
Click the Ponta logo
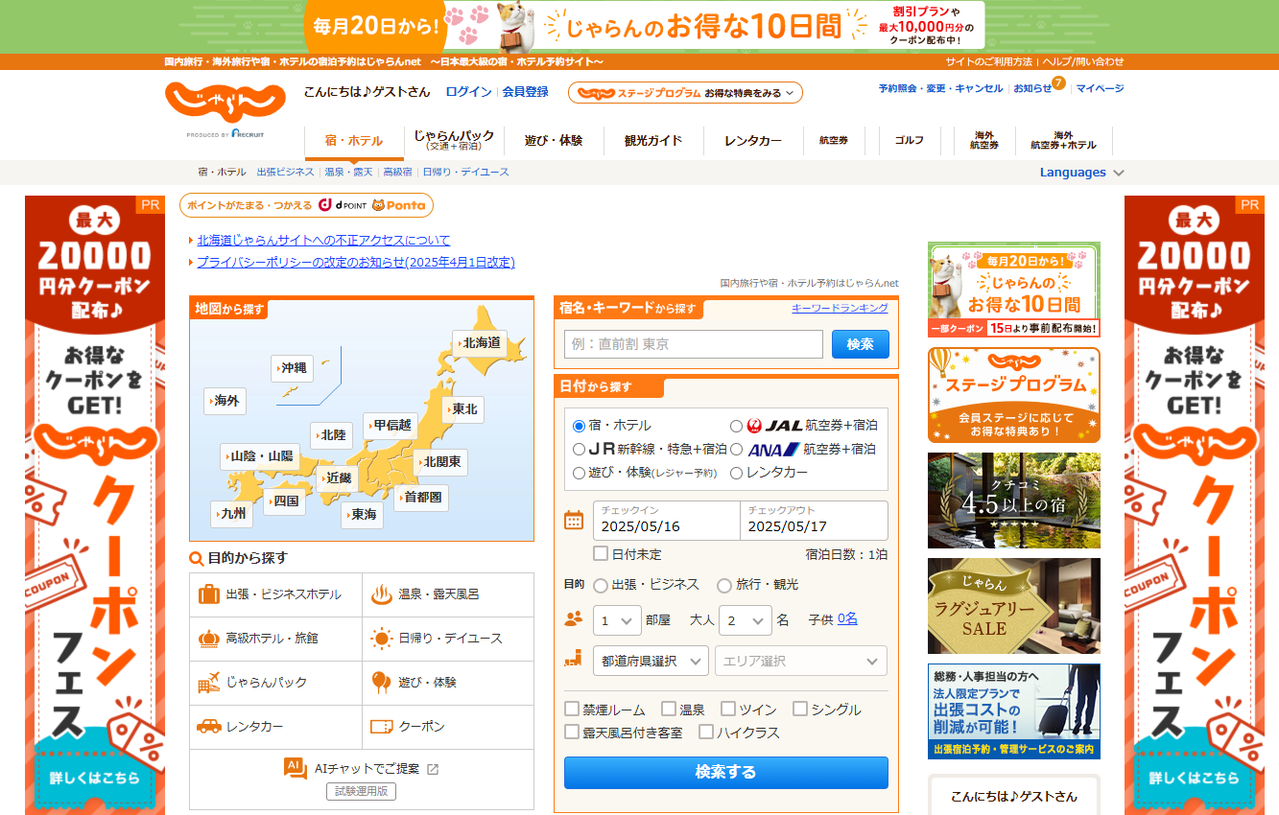coord(398,205)
